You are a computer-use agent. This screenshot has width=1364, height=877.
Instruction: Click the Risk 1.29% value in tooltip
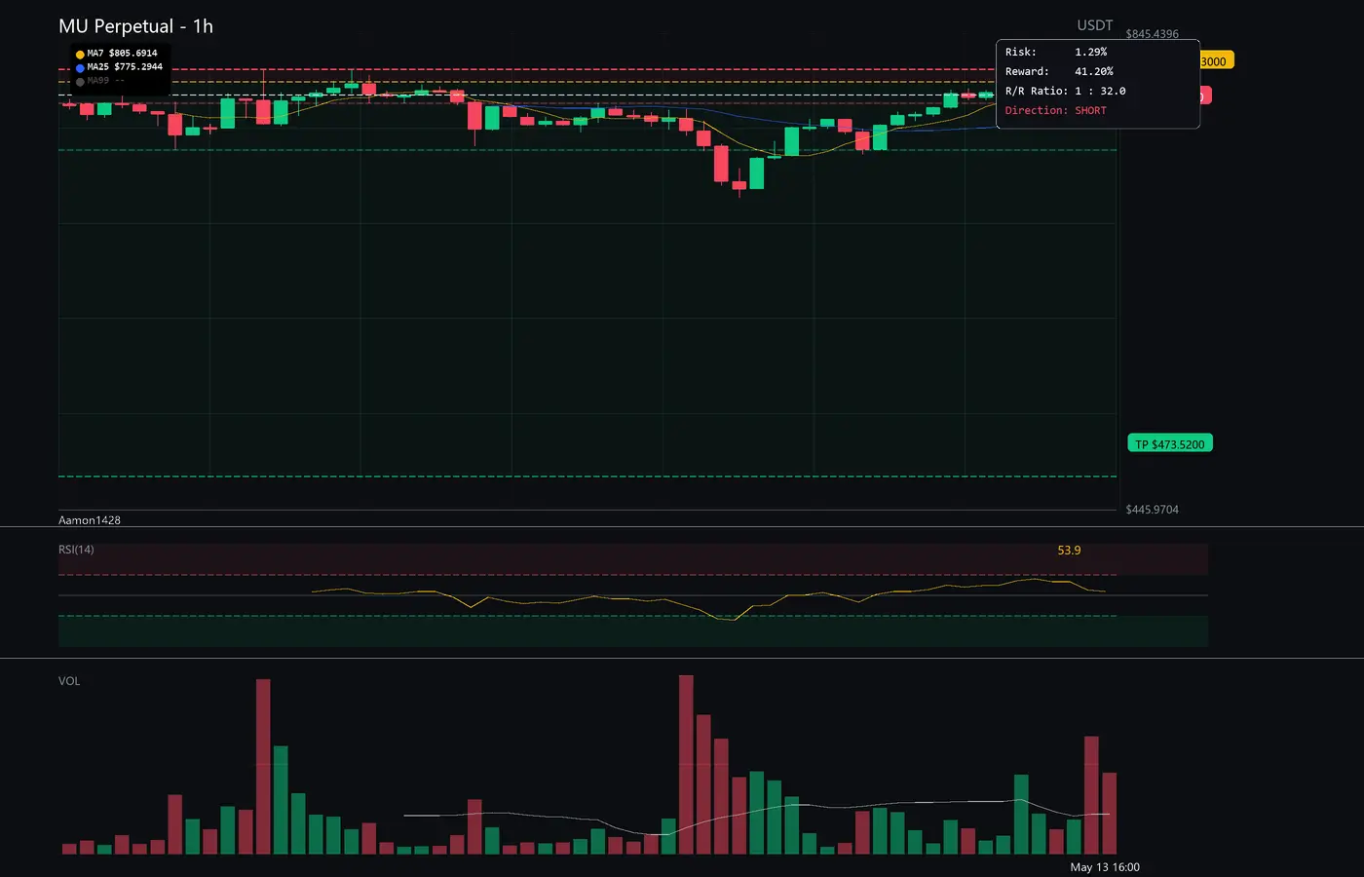pyautogui.click(x=1091, y=52)
